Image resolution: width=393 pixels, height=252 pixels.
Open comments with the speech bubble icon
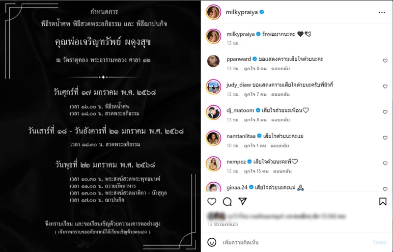(x=227, y=201)
